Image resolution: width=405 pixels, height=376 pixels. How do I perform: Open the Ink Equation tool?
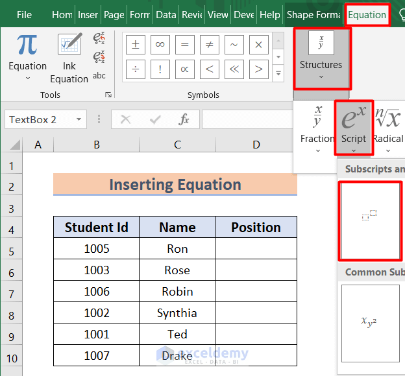69,58
